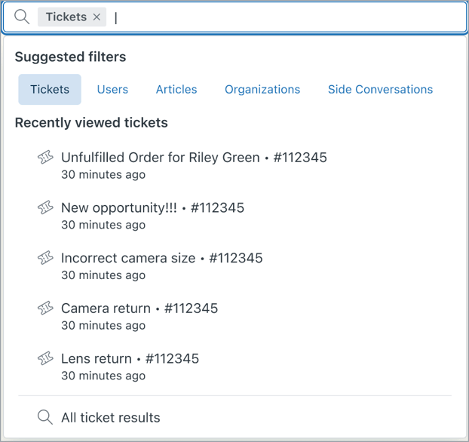Click the search magnifier icon in search bar
The image size is (469, 442).
click(22, 17)
